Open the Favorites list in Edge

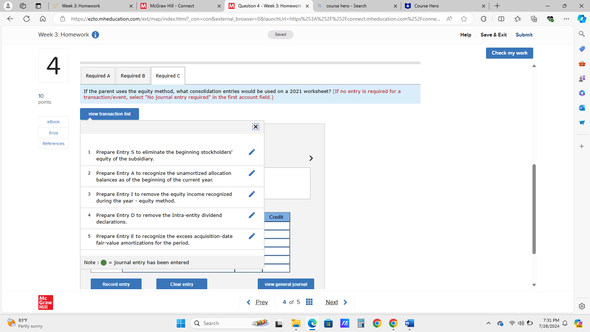(518, 19)
